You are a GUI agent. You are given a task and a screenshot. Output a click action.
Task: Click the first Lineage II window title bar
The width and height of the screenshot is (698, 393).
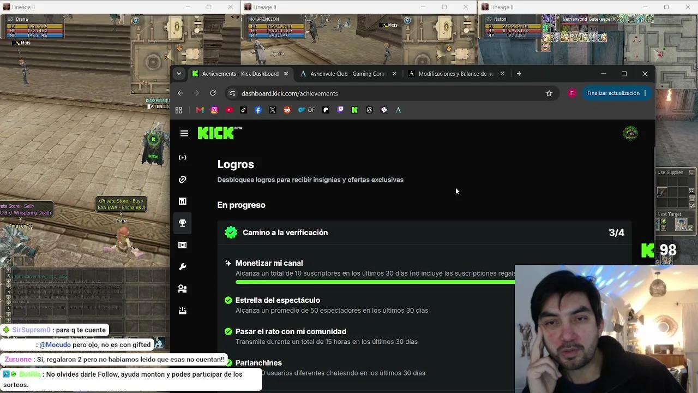pyautogui.click(x=120, y=7)
